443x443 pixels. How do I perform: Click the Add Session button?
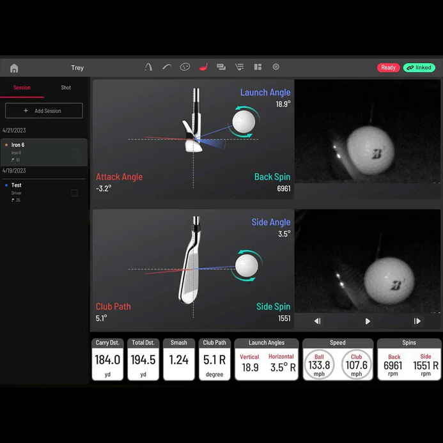click(44, 111)
